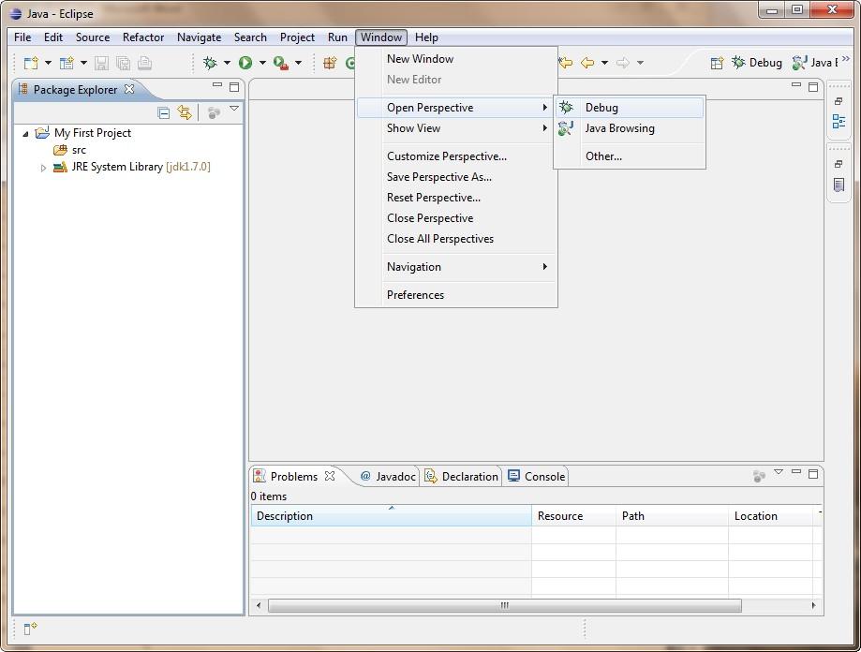The width and height of the screenshot is (861, 652).
Task: Open the Show View submenu
Action: pos(456,128)
